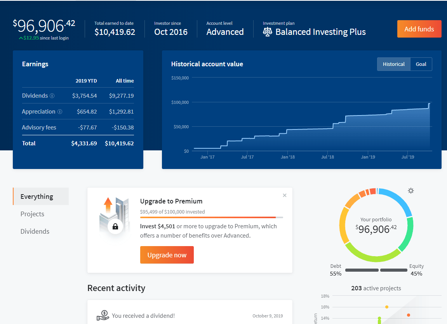
Task: Click the -$150.38 advisory fees value
Action: pyautogui.click(x=123, y=128)
